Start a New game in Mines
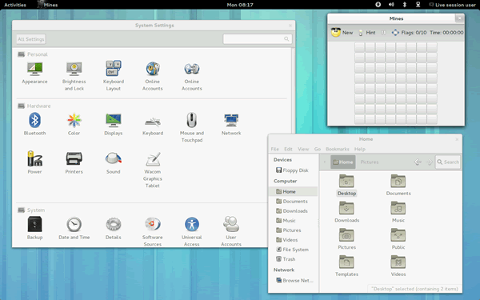Screen dimensions: 480x300 tap(342, 33)
